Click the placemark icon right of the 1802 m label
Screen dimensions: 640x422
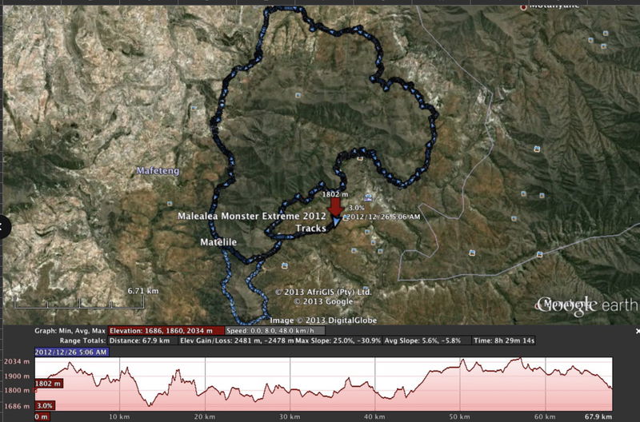(x=367, y=197)
